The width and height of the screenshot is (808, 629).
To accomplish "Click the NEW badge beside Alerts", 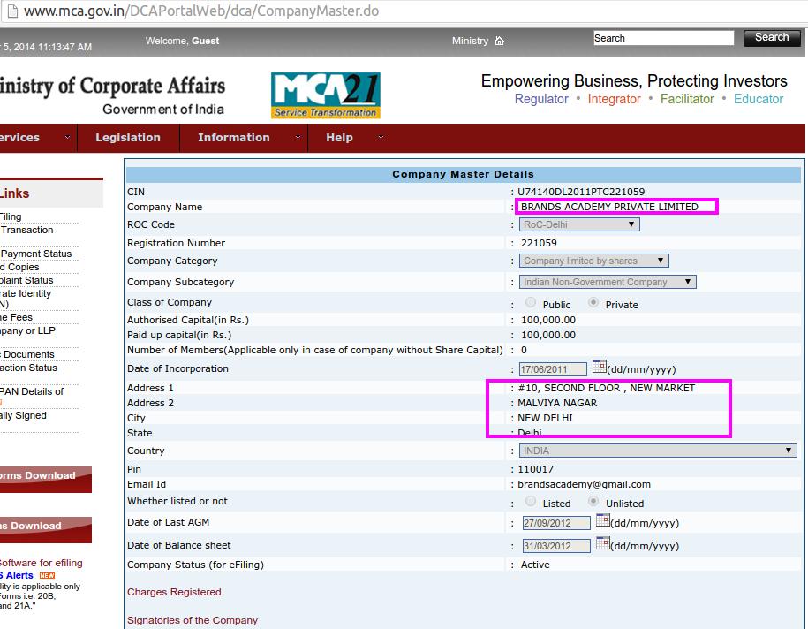I will (47, 575).
